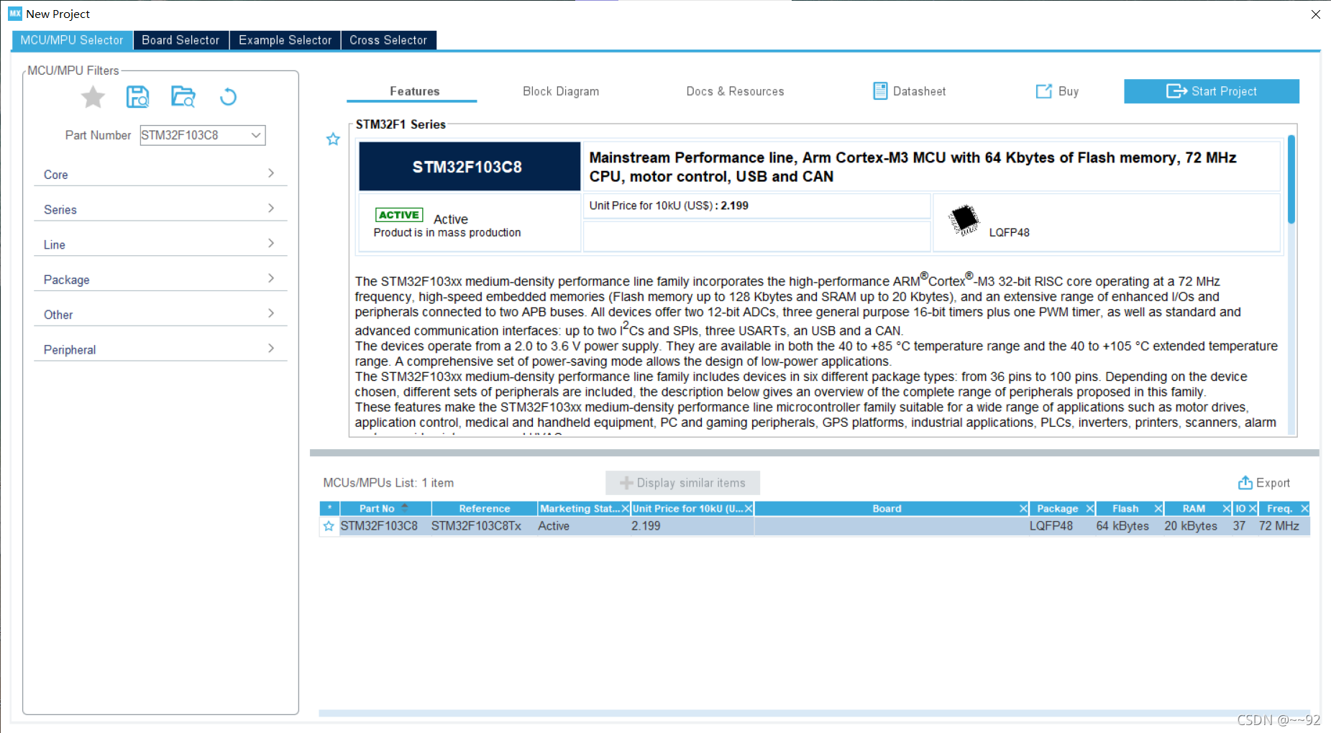1331x733 pixels.
Task: Remove the Freq. column from table
Action: coord(1304,509)
